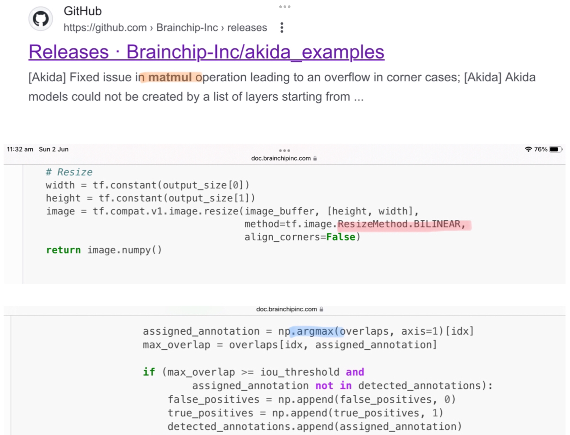Tap the lower doc.brainchipinc.com address bar
The image size is (570, 435).
289,309
